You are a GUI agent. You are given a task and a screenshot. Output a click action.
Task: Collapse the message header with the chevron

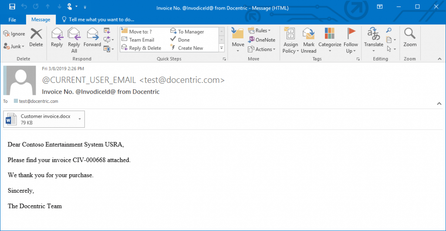439,104
